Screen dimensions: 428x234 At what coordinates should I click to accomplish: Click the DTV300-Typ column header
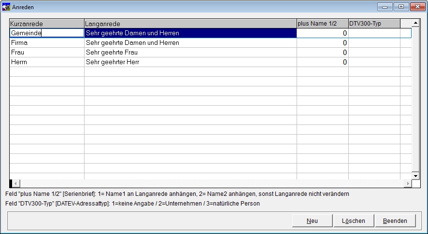pyautogui.click(x=374, y=24)
